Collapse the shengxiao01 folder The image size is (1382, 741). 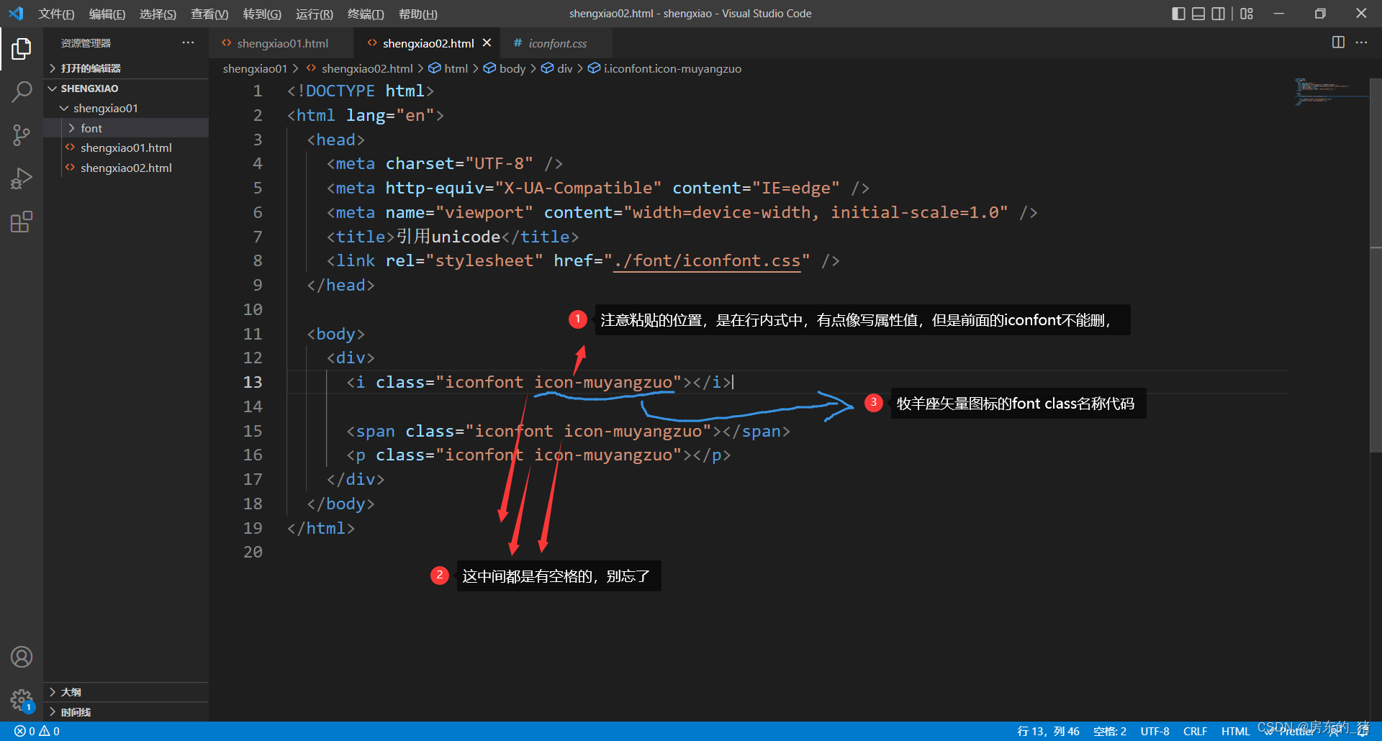tap(126, 108)
